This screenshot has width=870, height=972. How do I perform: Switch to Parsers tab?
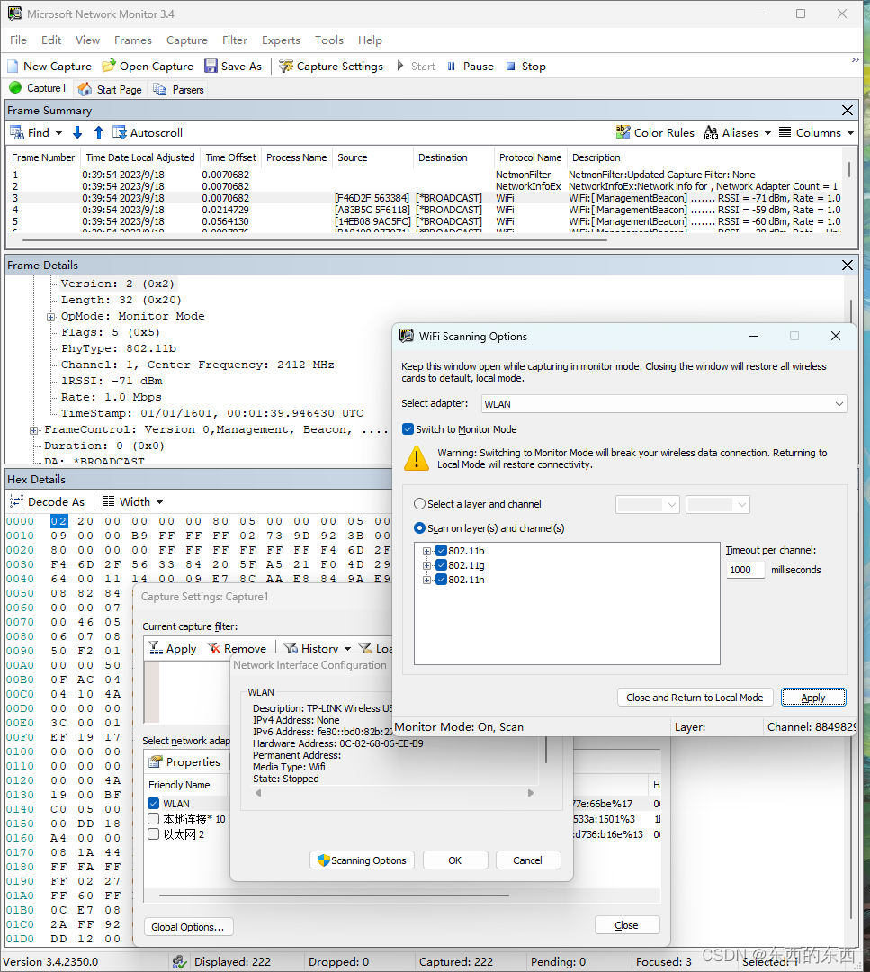click(178, 89)
